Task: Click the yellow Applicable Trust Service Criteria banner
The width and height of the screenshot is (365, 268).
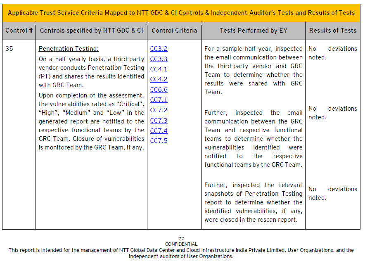Action: pos(181,13)
